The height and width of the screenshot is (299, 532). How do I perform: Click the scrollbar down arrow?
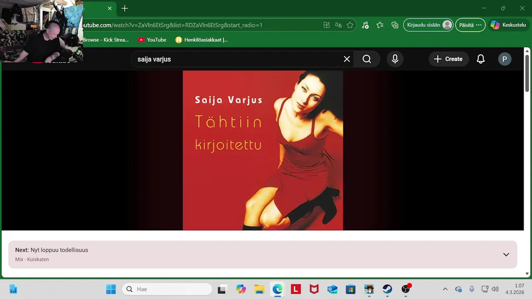[527, 274]
